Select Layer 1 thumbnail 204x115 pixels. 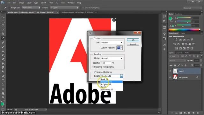coord(175,71)
